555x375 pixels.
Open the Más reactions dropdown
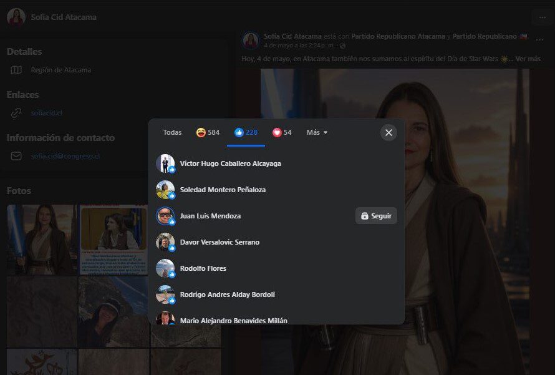[317, 132]
